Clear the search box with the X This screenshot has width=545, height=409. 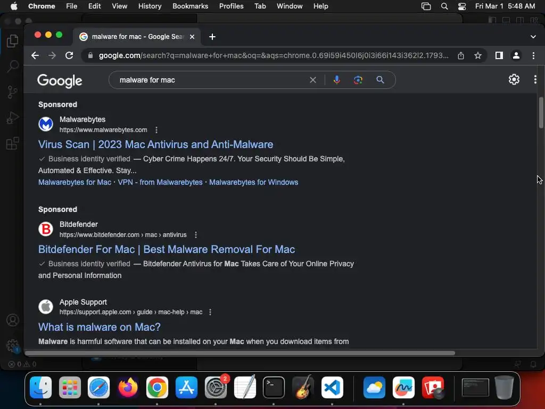click(313, 80)
